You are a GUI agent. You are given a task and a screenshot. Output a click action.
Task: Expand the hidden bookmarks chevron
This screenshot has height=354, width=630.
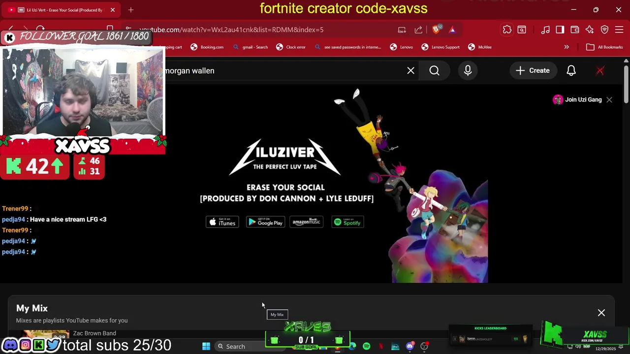(x=567, y=47)
